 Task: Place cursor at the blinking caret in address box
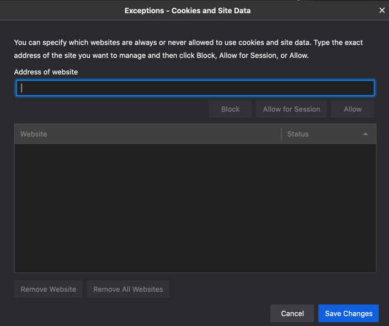click(x=22, y=88)
